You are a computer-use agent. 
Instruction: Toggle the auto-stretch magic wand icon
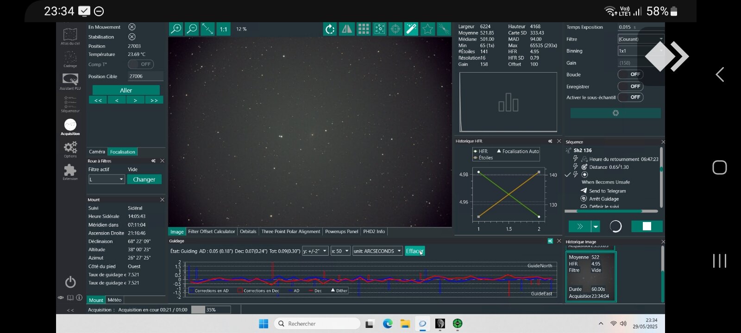[411, 29]
